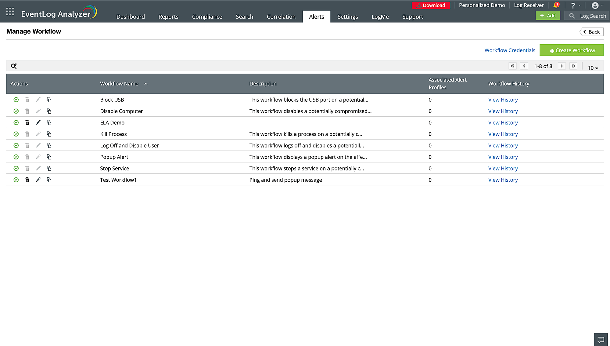Switch to the Correlation tab
The height and width of the screenshot is (346, 610).
pyautogui.click(x=281, y=16)
